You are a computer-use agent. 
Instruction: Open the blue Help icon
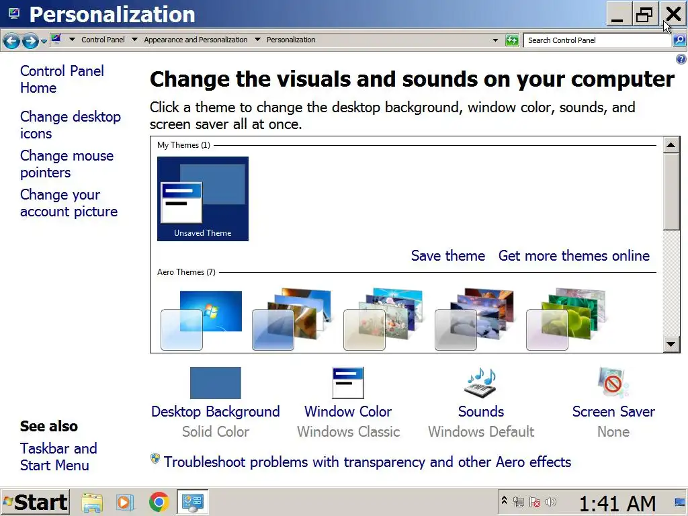(681, 59)
